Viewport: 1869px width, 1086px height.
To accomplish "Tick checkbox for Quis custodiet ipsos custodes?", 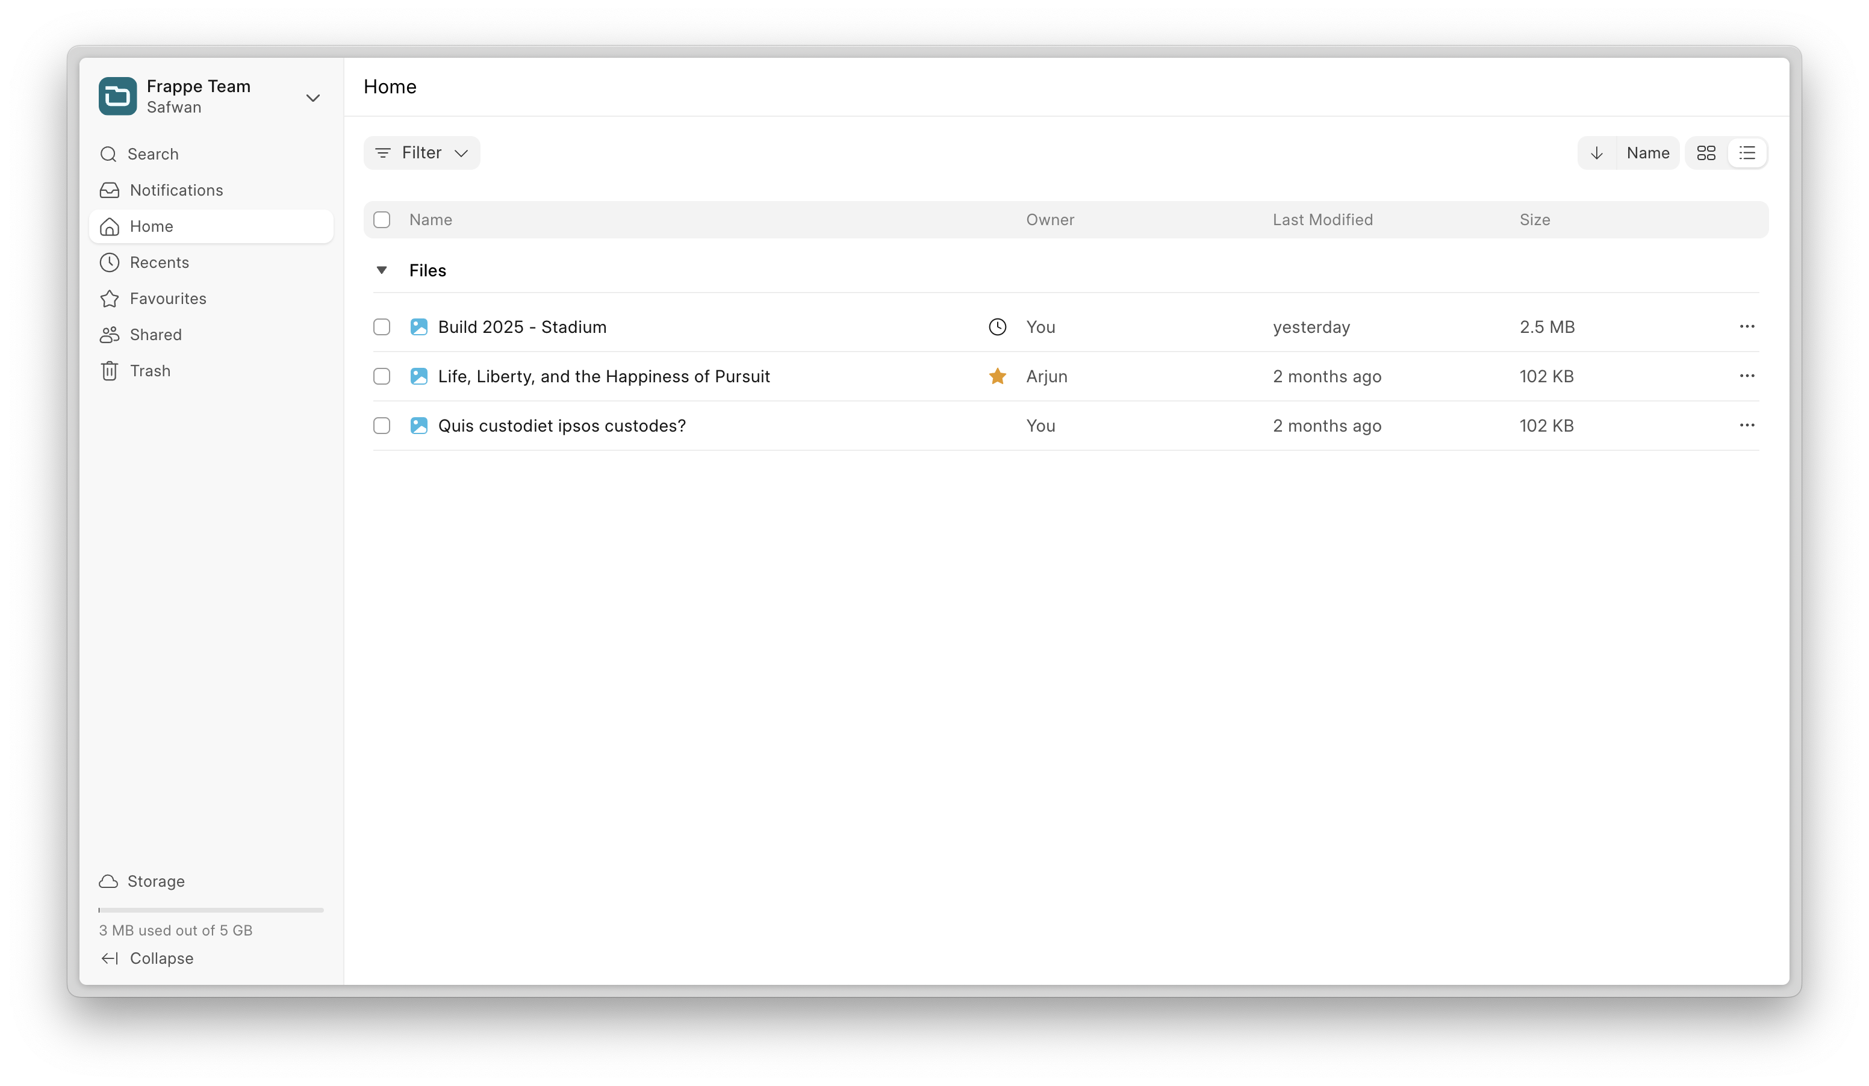I will pos(381,426).
